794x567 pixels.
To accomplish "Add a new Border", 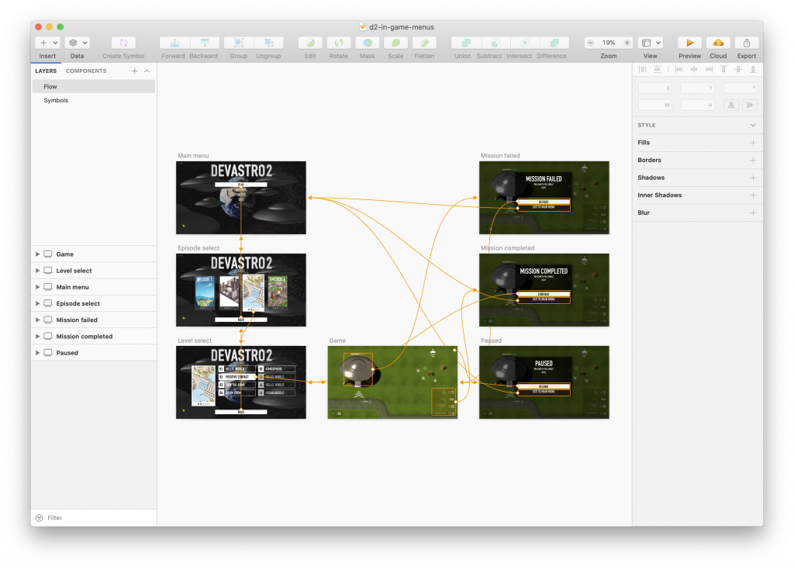I will pyautogui.click(x=753, y=160).
